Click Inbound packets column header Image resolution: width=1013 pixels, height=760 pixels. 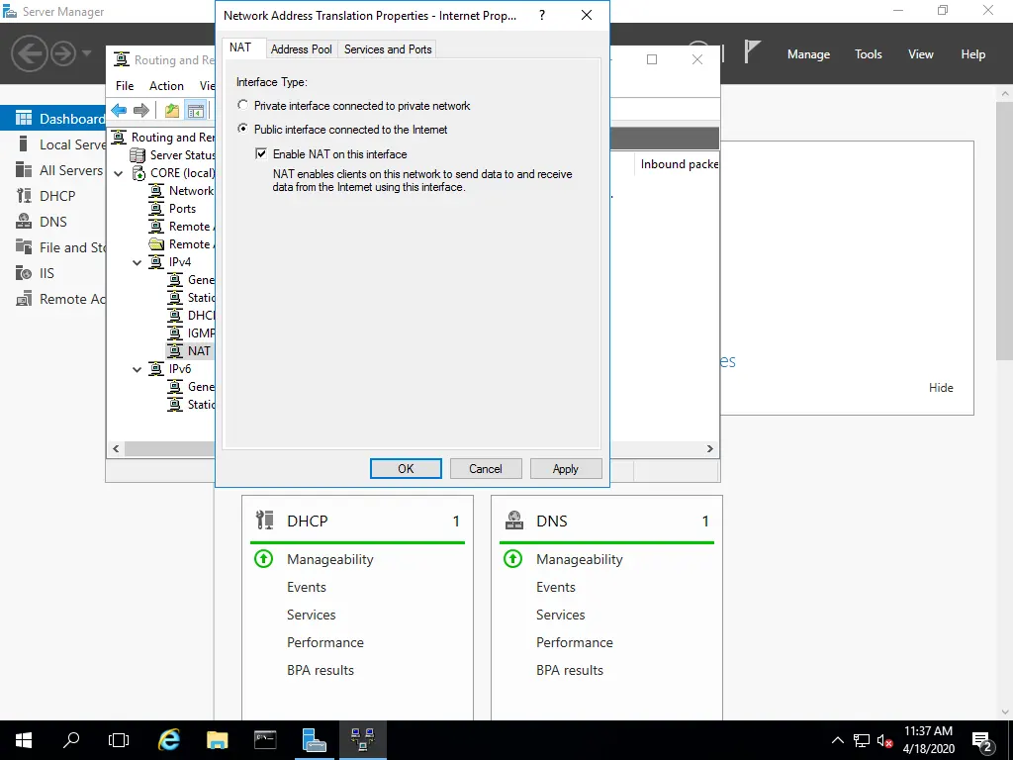[x=679, y=164]
